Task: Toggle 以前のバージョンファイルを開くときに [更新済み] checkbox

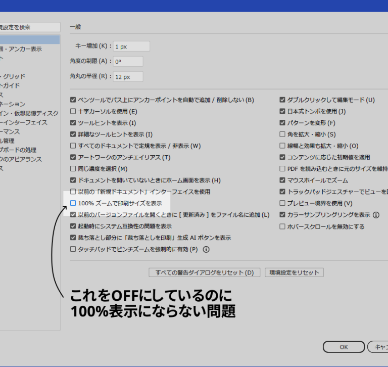Action: (x=73, y=215)
